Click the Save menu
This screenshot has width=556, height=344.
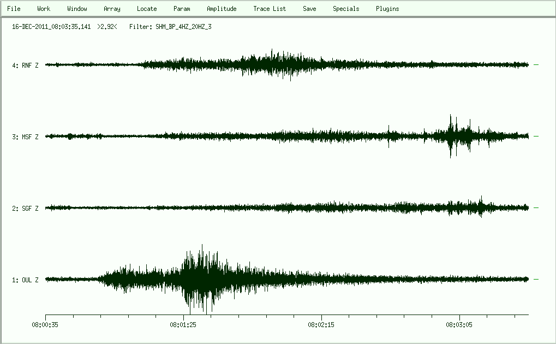pos(309,9)
